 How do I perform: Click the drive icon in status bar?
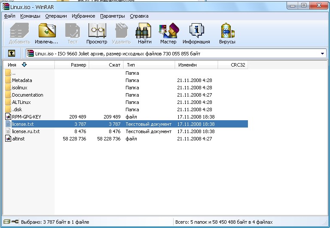(x=6, y=222)
